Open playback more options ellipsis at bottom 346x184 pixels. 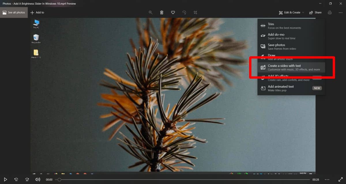[x=327, y=179]
